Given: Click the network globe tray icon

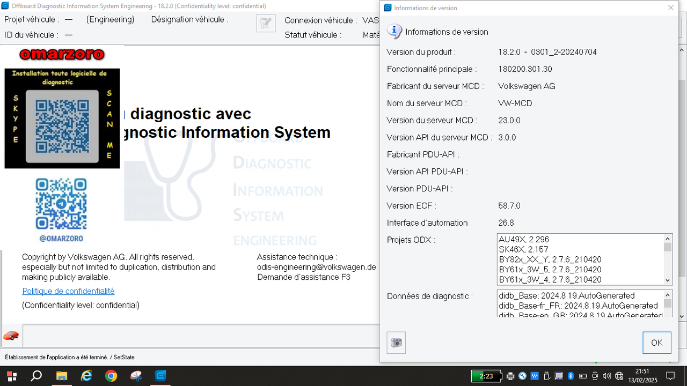Looking at the screenshot, I should pos(619,376).
